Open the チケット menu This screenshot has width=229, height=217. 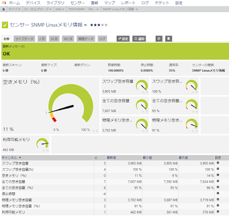[x=162, y=3]
